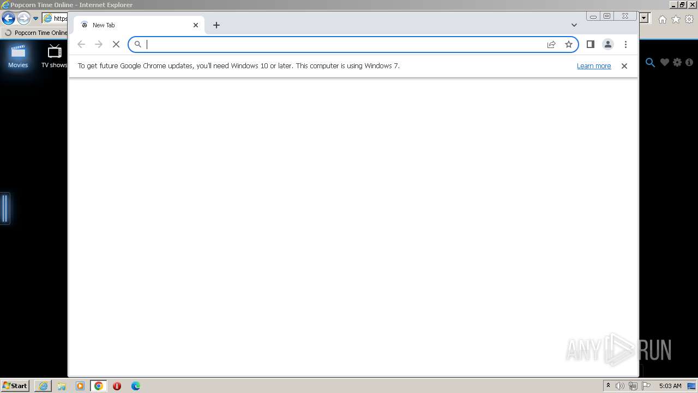Open Chrome side panel

(x=590, y=44)
